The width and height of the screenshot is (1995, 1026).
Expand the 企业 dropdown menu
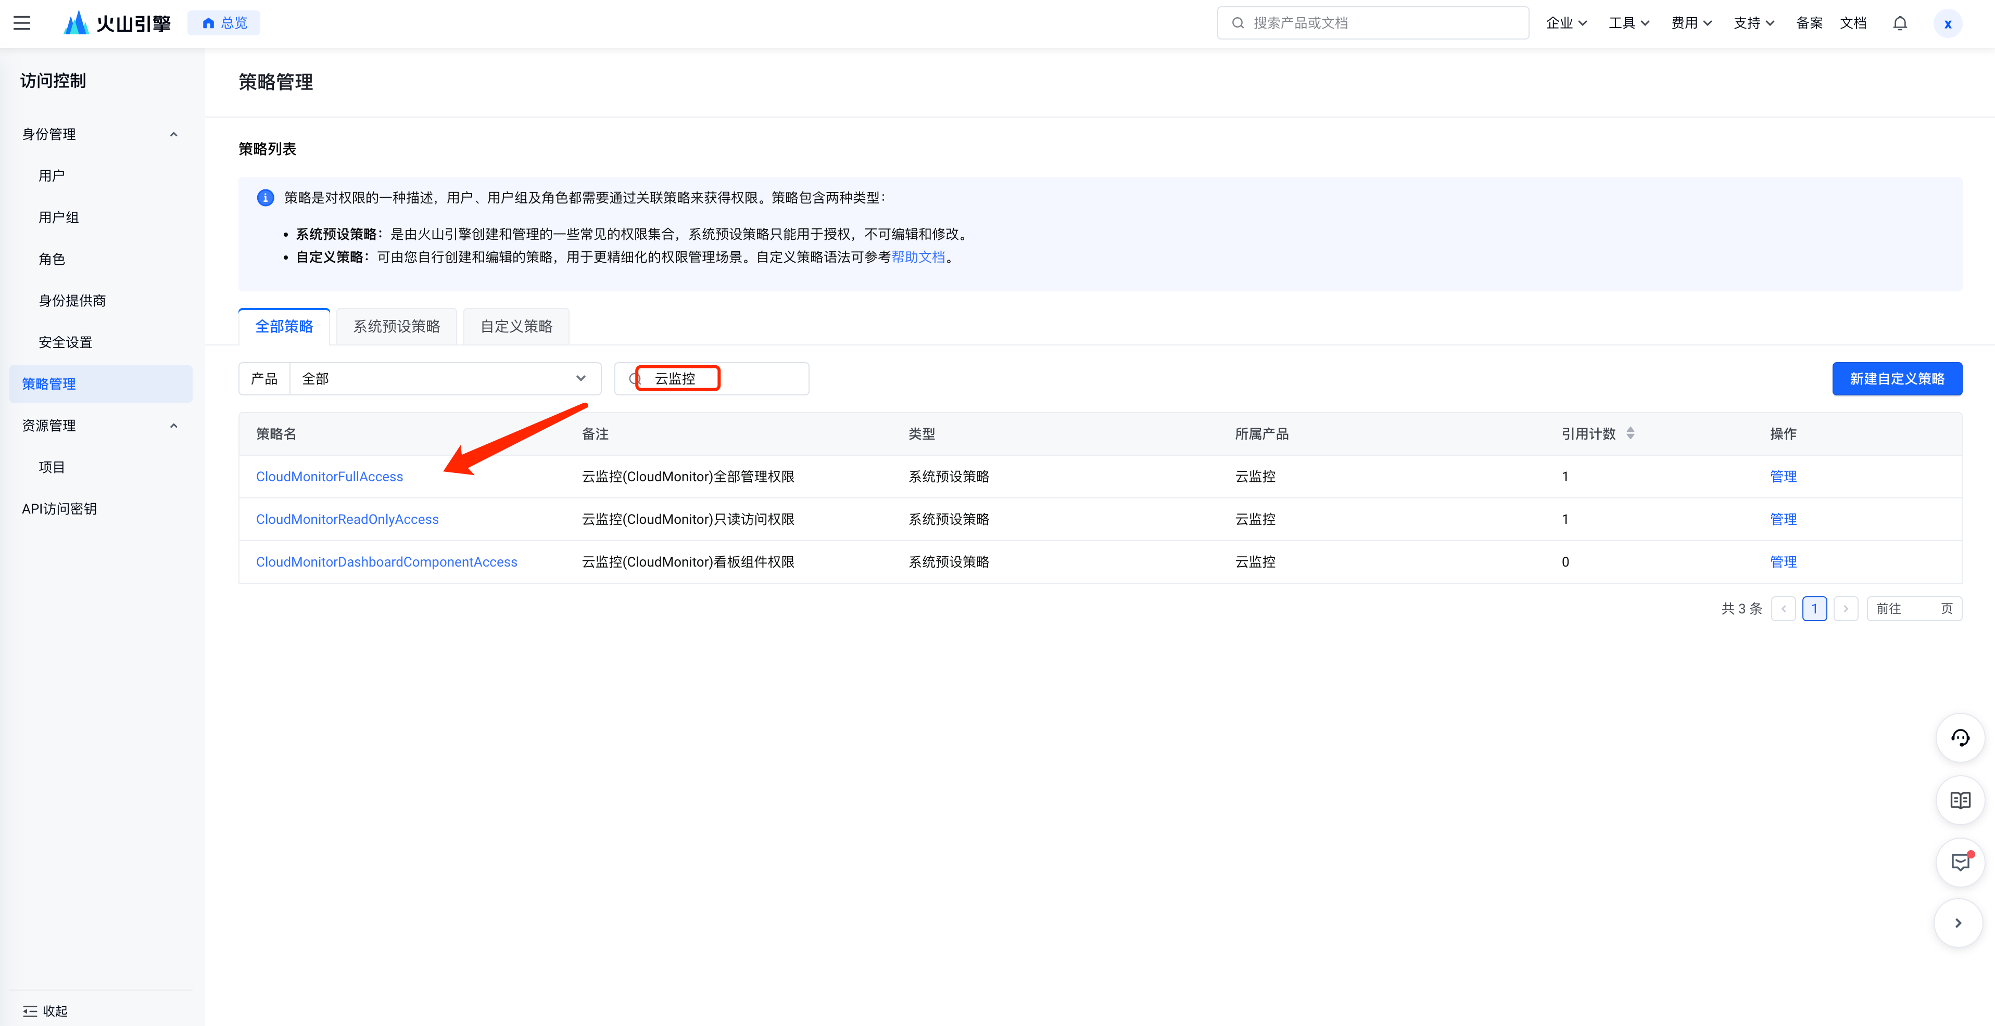(1566, 23)
